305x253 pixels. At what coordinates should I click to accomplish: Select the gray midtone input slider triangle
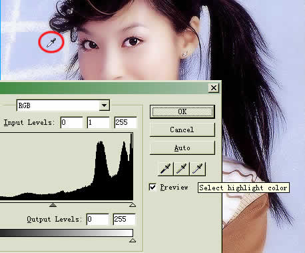pyautogui.click(x=53, y=205)
